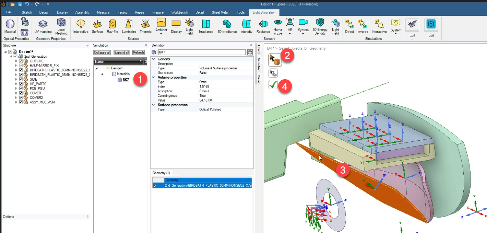Click the open folder icon in title bar
The width and height of the screenshot is (487, 233).
point(13,4)
